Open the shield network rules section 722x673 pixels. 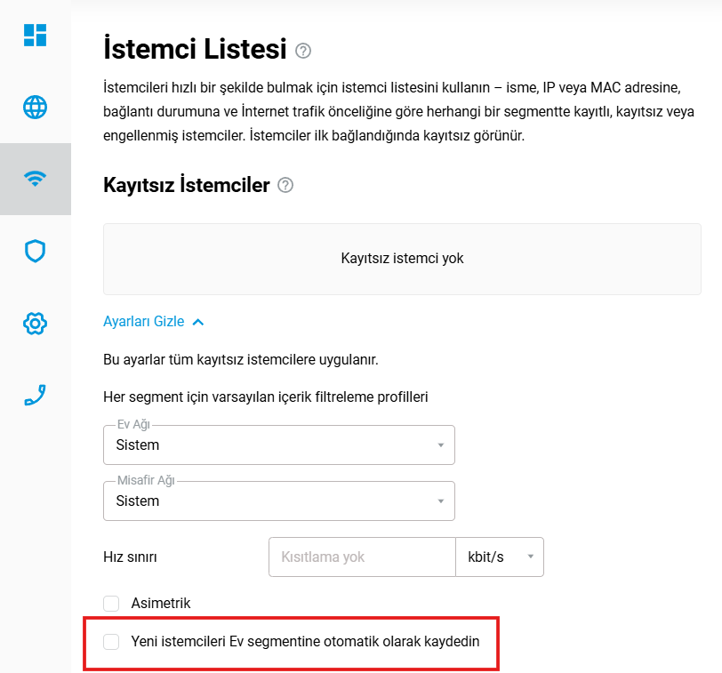pyautogui.click(x=36, y=252)
